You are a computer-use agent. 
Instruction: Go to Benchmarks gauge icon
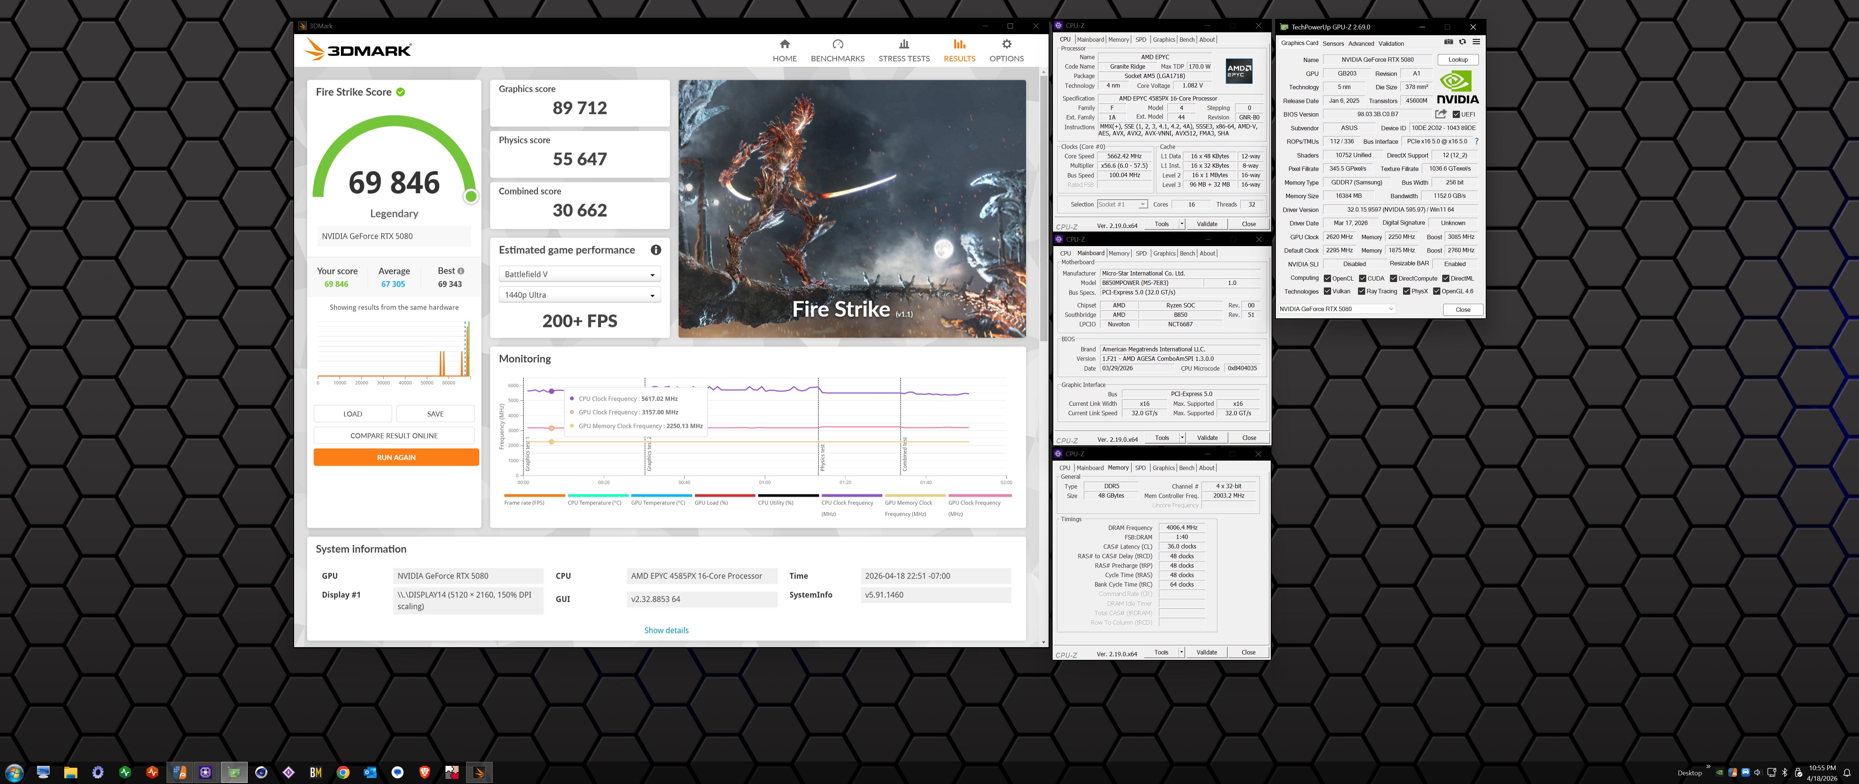(x=837, y=45)
